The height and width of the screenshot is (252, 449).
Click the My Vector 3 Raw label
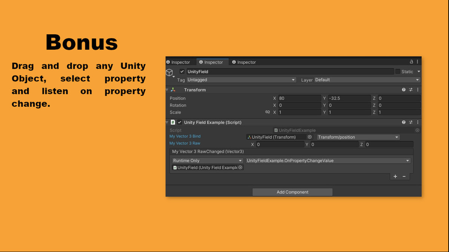click(185, 143)
